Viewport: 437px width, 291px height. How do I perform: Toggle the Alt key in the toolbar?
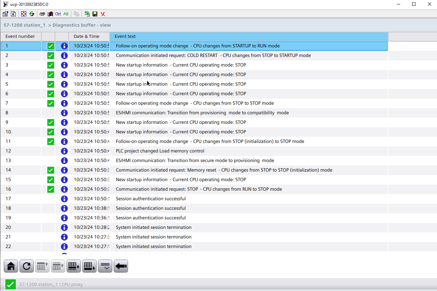tap(66, 14)
